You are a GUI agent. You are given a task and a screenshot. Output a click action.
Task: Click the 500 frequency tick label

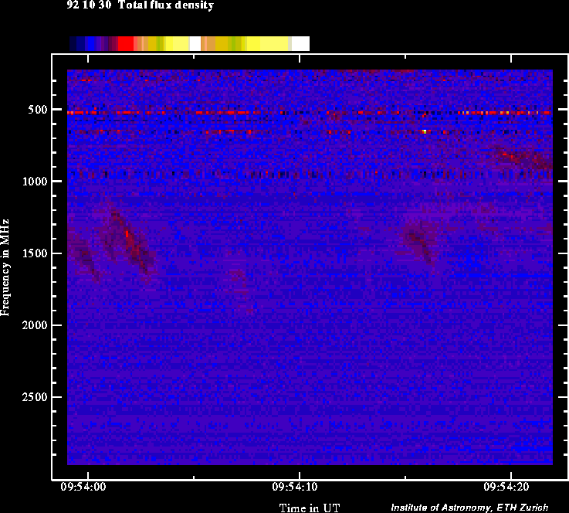(38, 110)
